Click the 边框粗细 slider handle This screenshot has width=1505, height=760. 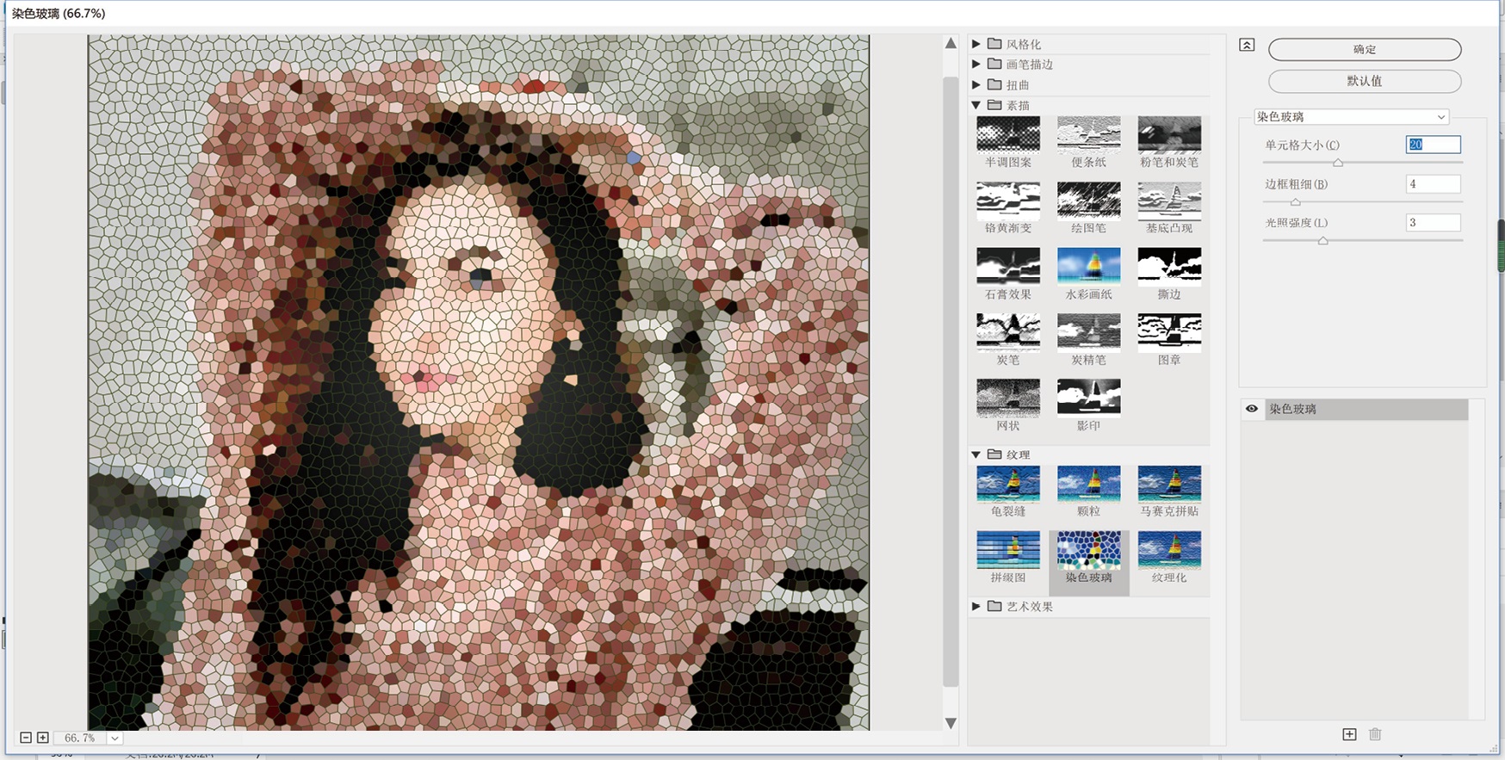(1295, 202)
